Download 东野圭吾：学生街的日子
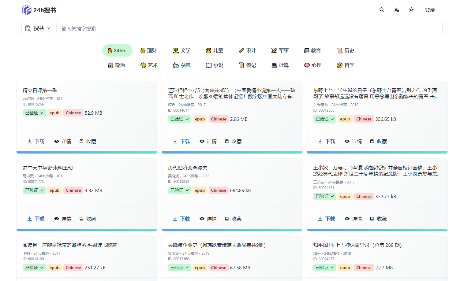Screen dimensions: 464x281 coord(326,141)
